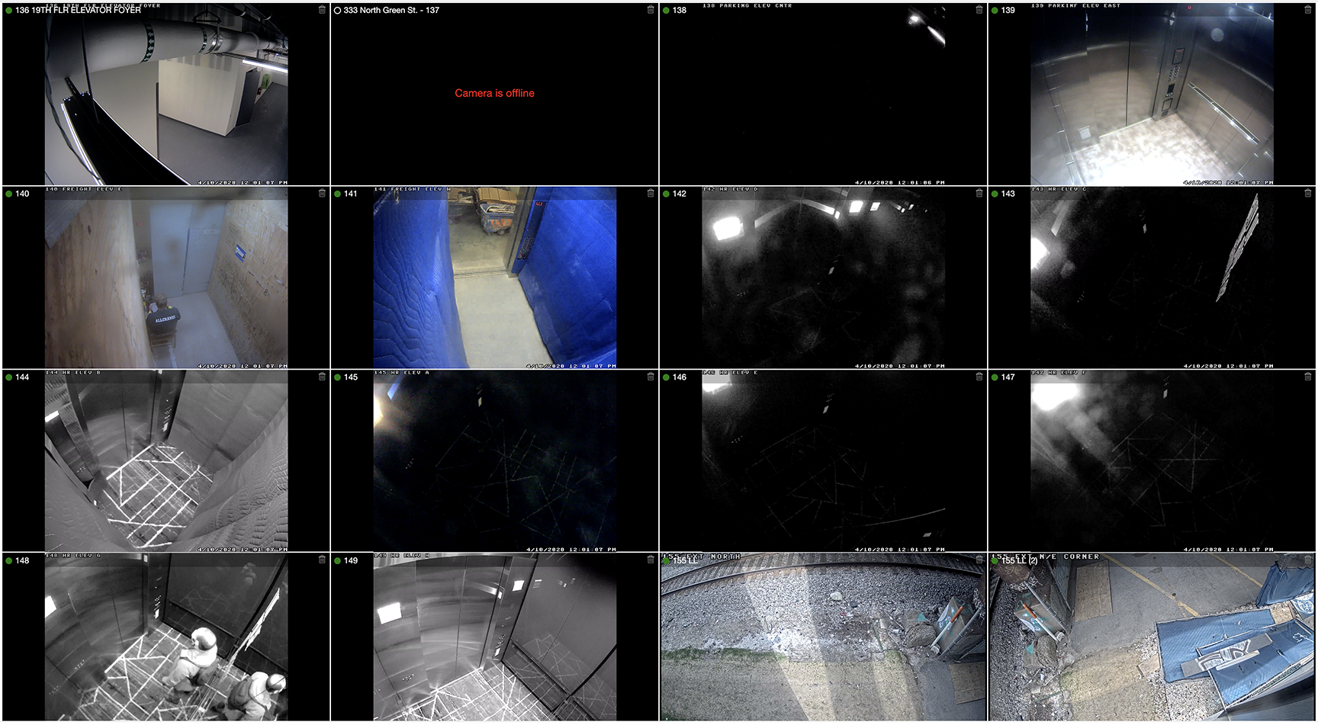Viewport: 1318px width, 725px height.
Task: Delete camera 146 using trash icon
Action: [x=979, y=377]
